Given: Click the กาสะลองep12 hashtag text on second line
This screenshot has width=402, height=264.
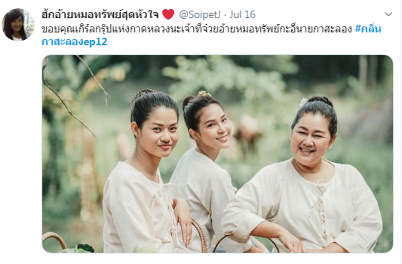Looking at the screenshot, I should pos(74,42).
